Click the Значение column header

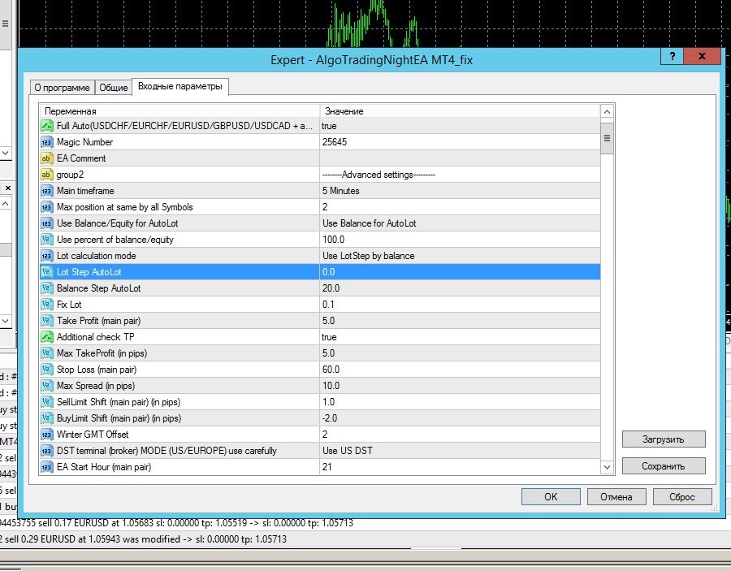click(460, 111)
